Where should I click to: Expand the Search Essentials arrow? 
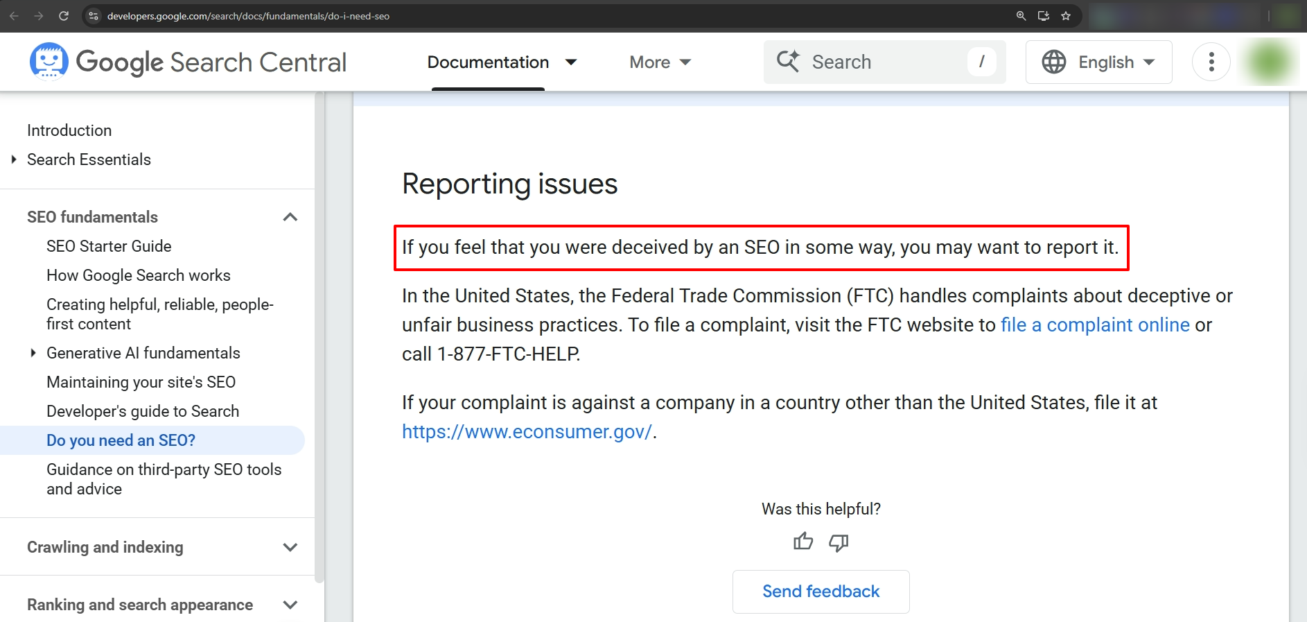14,159
